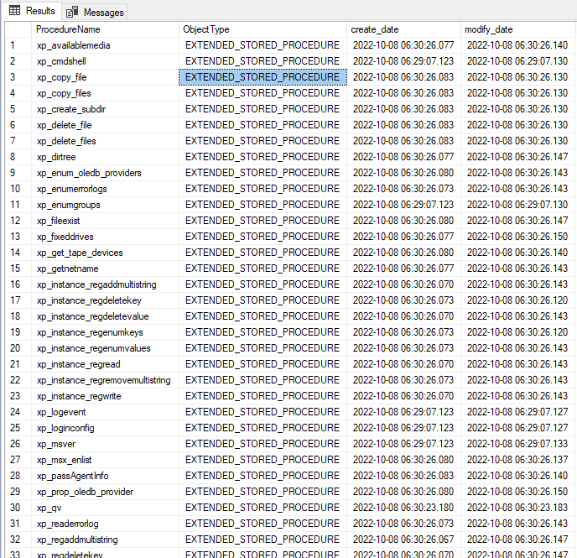Select the xp_msver cell

[56, 444]
